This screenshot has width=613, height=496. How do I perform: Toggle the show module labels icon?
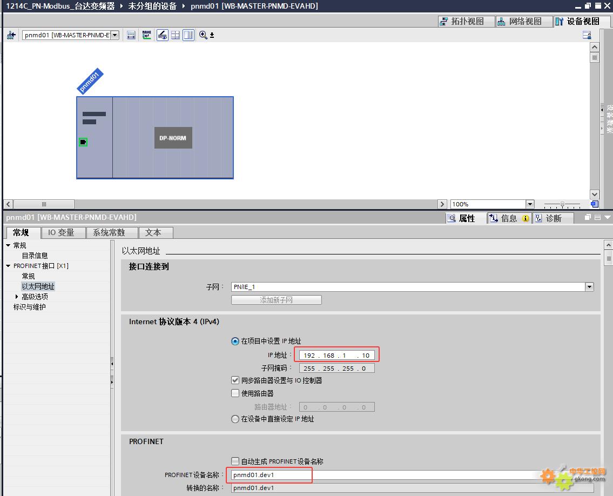162,35
